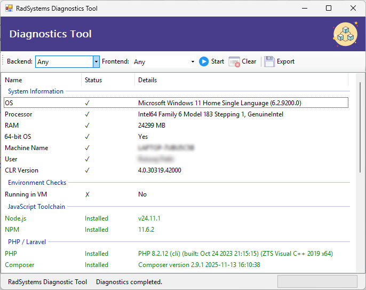Image resolution: width=366 pixels, height=290 pixels.
Task: Click the 'Microsoft Windows 11 Home' details text
Action: [220, 103]
